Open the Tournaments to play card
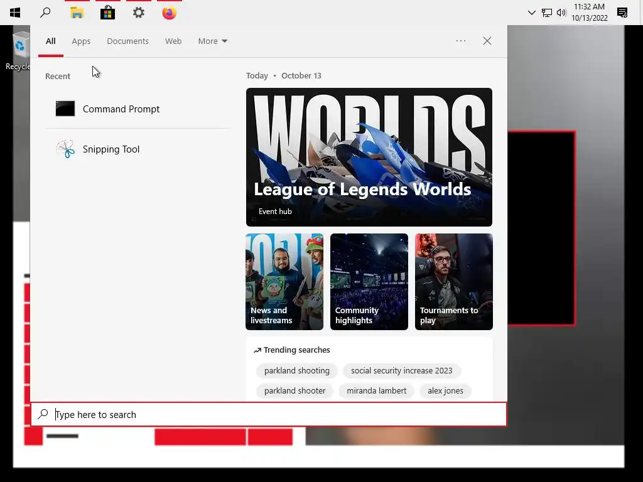This screenshot has width=643, height=482. (453, 282)
